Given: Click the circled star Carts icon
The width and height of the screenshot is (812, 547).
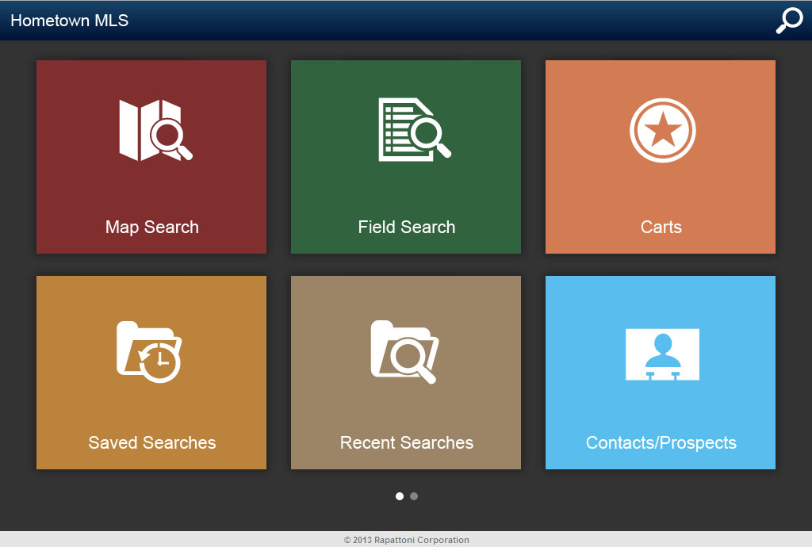Looking at the screenshot, I should (662, 130).
